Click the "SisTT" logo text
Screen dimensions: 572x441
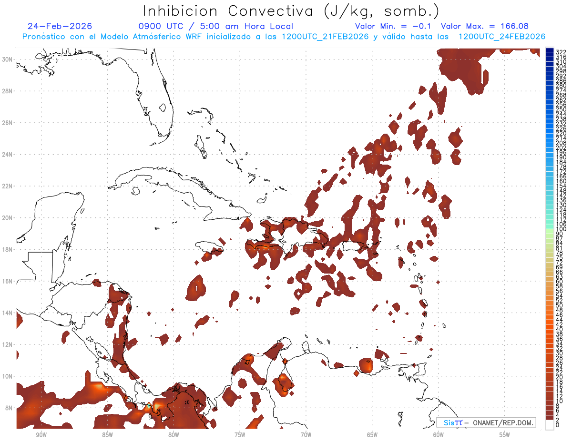tap(452, 422)
